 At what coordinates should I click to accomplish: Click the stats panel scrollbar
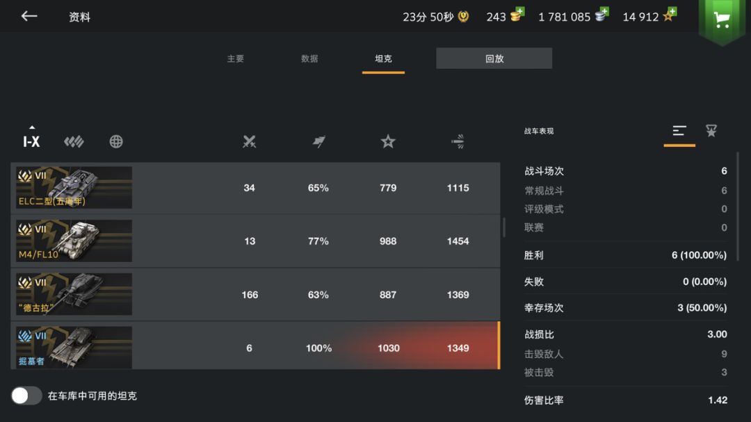point(738,209)
